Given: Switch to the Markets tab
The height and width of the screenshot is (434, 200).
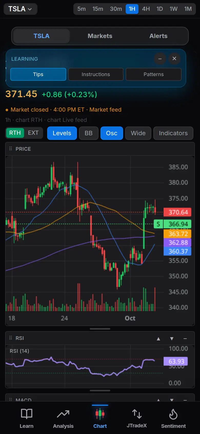Looking at the screenshot, I should pyautogui.click(x=100, y=36).
